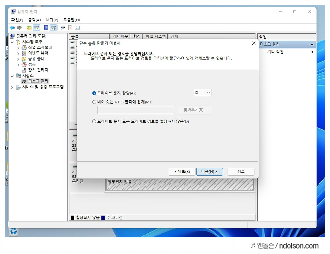Screen dimensions: 330x254
Task: Click the 기타 작업 action item
Action: (275, 52)
